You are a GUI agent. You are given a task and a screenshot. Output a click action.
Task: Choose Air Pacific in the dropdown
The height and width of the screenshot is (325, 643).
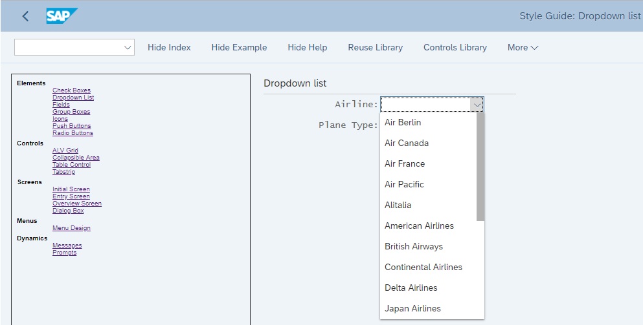[429, 184]
